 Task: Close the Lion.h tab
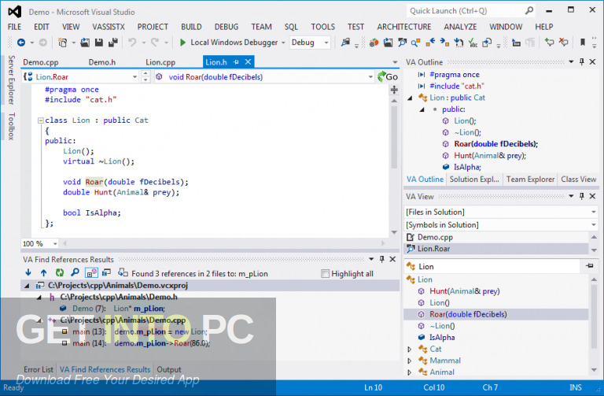[x=248, y=61]
